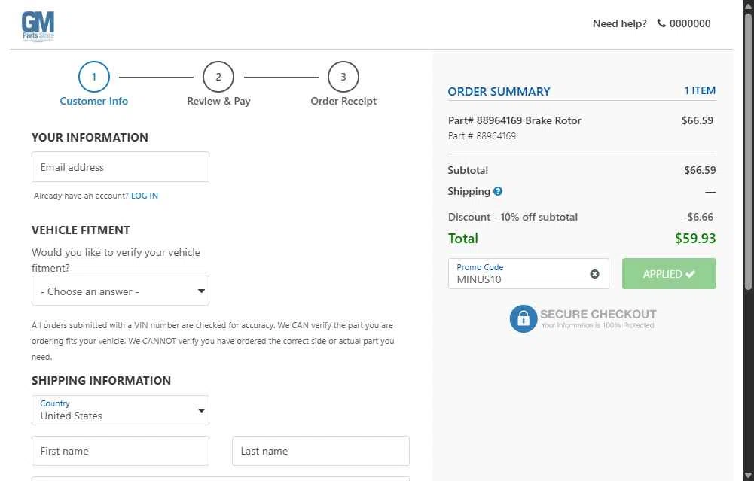Click the GM Parts Store logo
This screenshot has height=481, width=754.
point(38,26)
